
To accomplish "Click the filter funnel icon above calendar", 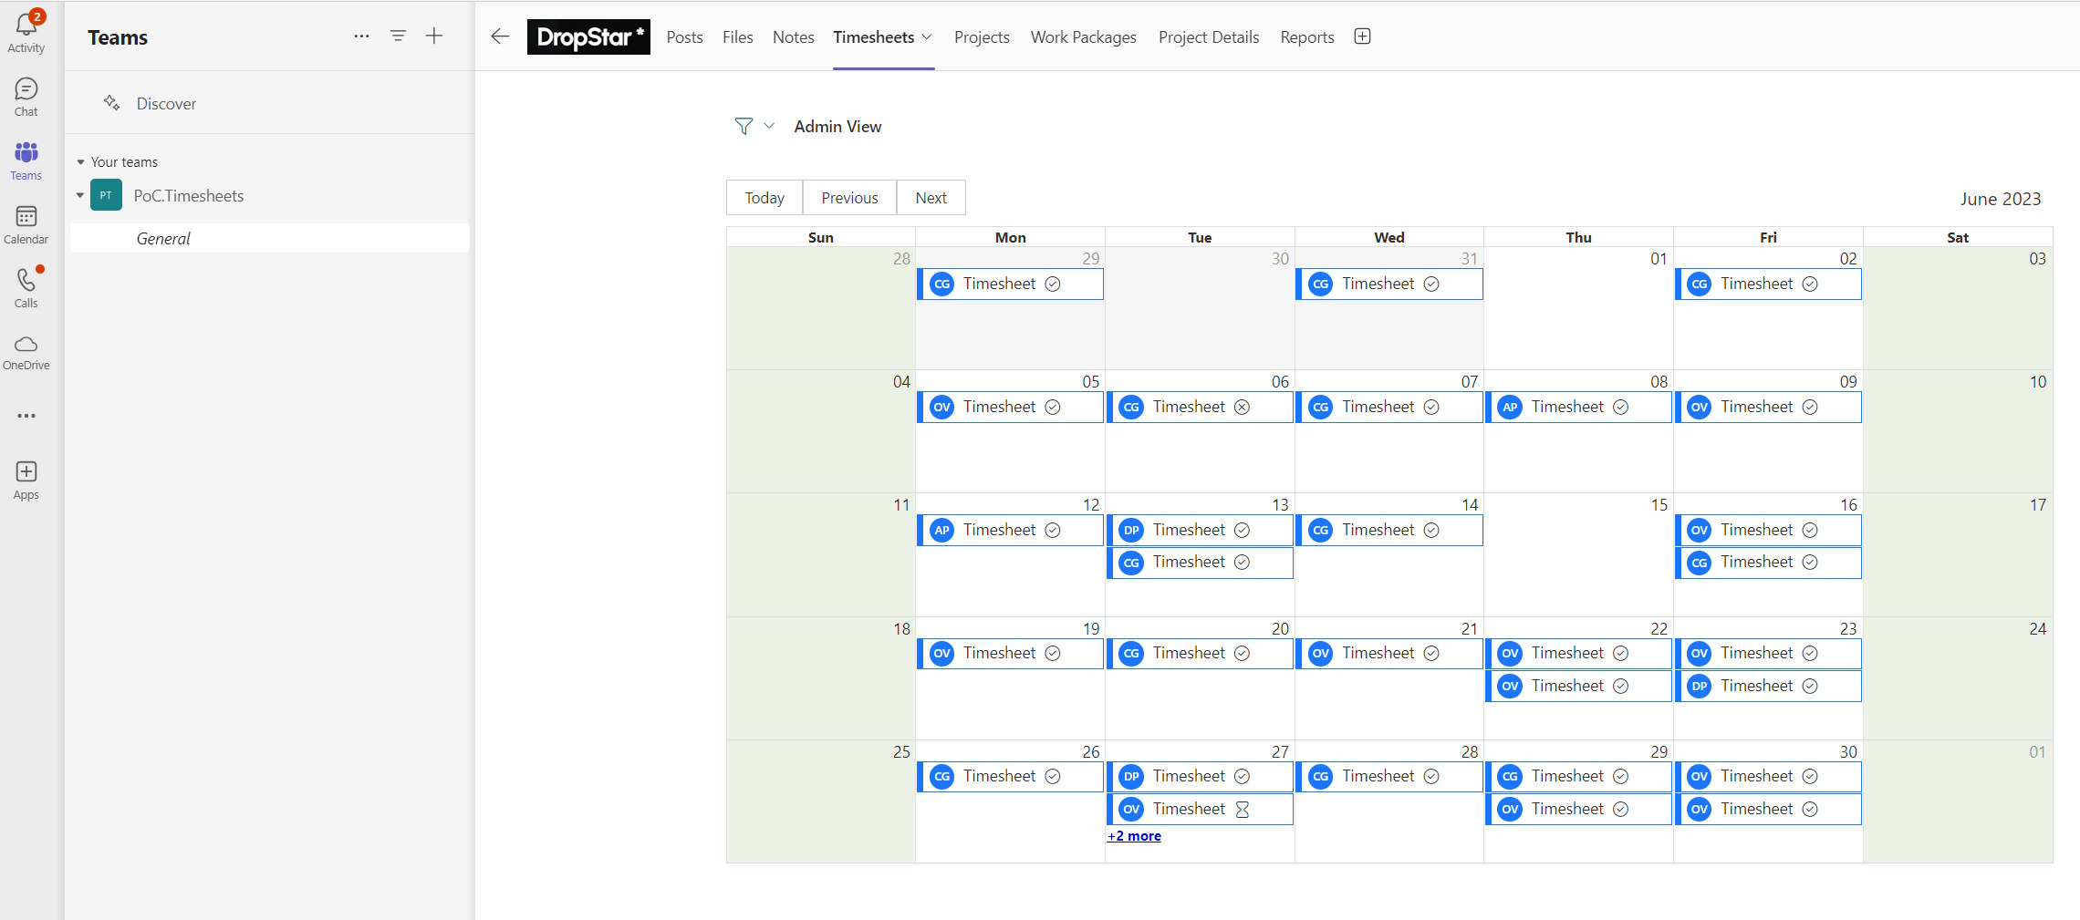I will point(744,127).
